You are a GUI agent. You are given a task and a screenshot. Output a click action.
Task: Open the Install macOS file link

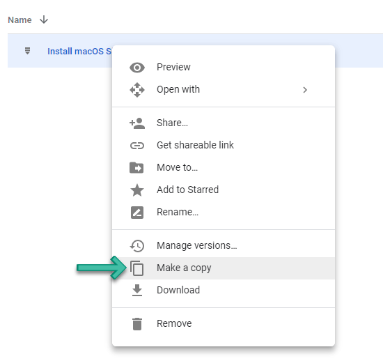point(79,52)
